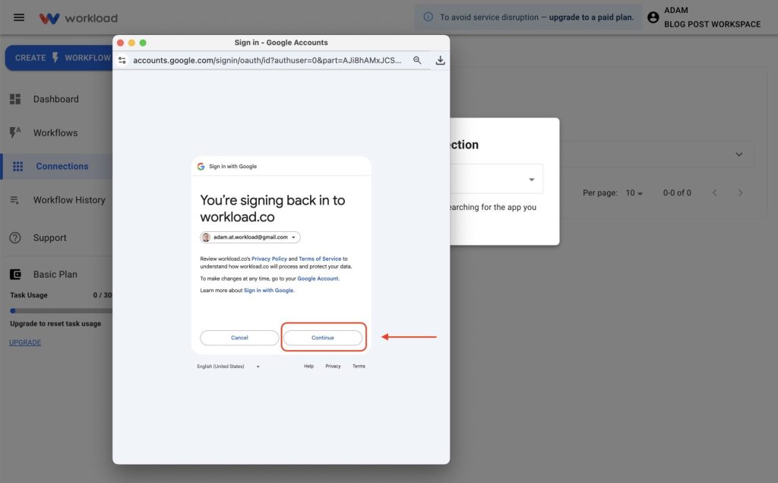Click ADAM BLOG POST WORKSPACE account label
Image resolution: width=778 pixels, height=483 pixels.
712,17
